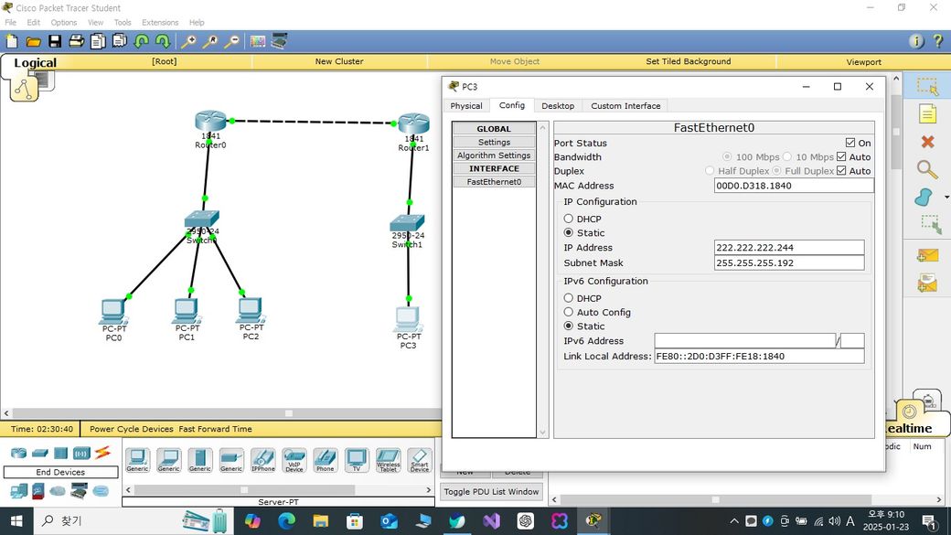Select DHCP under IP Configuration

click(569, 219)
